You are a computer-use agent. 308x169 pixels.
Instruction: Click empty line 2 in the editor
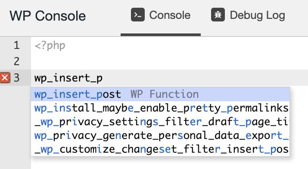169,61
